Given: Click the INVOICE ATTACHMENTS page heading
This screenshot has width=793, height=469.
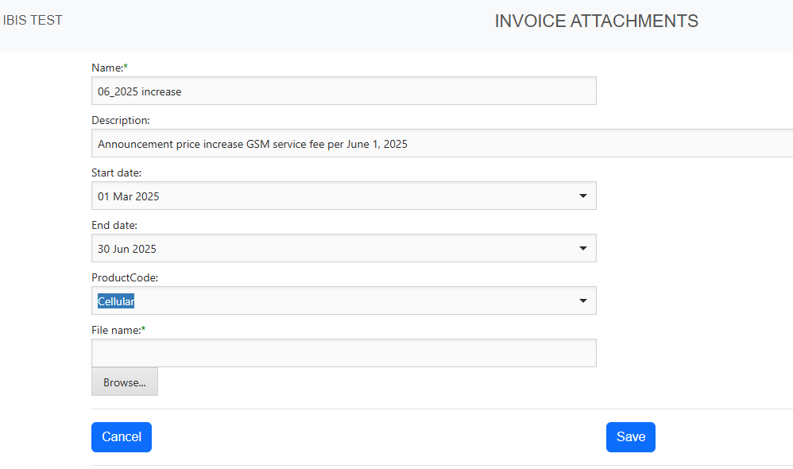Looking at the screenshot, I should (596, 21).
